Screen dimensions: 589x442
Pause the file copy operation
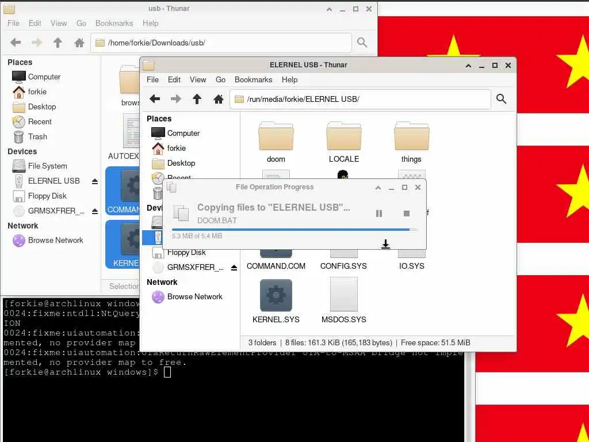378,214
